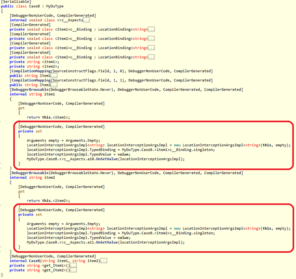Expand the CaseB constructor body
The image size is (296, 279).
104,261
